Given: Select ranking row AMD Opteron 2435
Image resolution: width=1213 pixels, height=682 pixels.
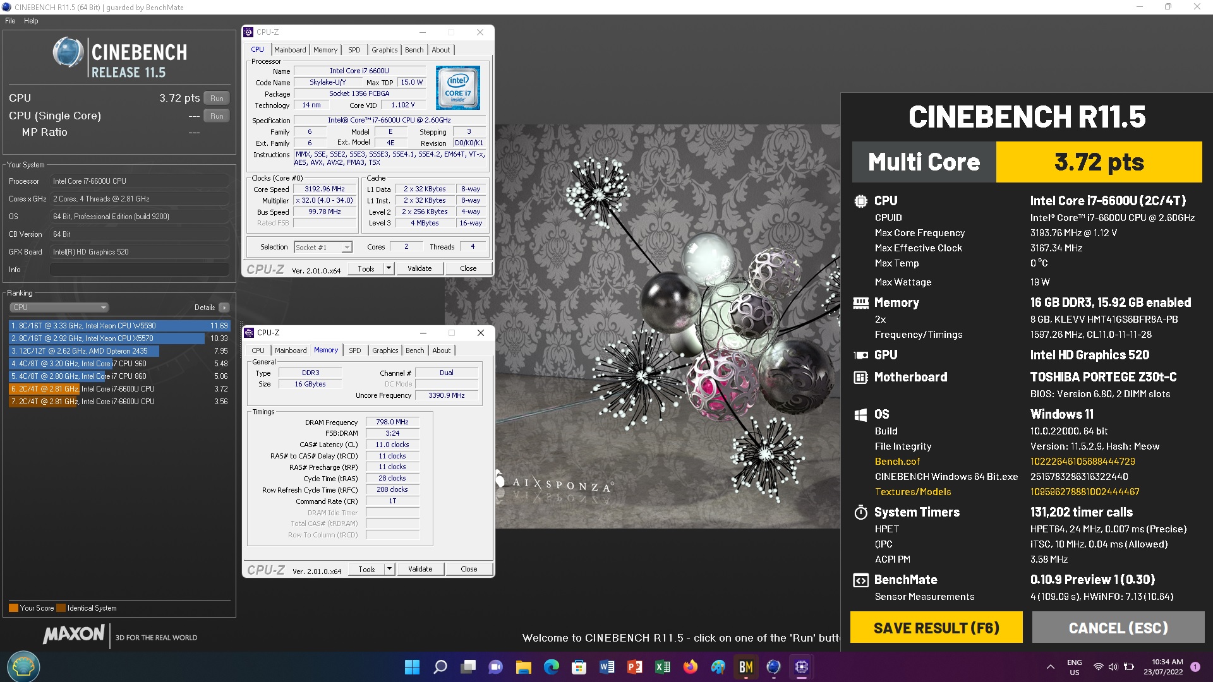Looking at the screenshot, I should point(119,351).
